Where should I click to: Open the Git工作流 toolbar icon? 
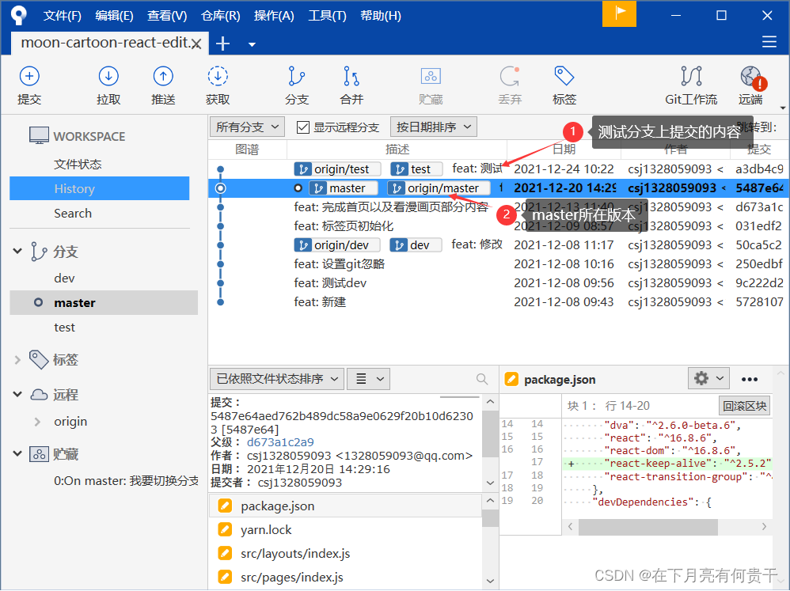(691, 77)
